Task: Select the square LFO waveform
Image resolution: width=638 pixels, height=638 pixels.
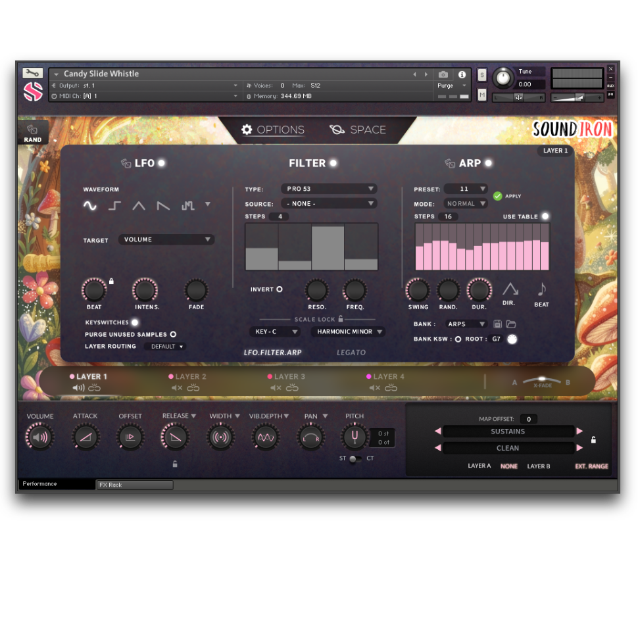Action: (x=113, y=205)
